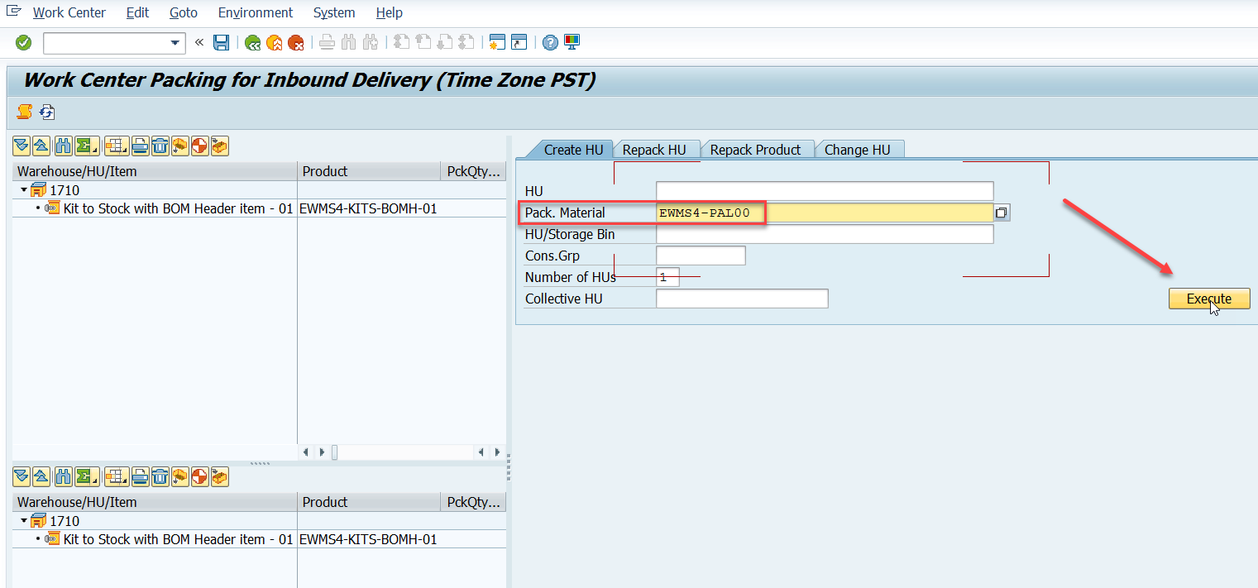Collapse the 1710 node in upper tree
Viewport: 1258px width, 588px height.
[24, 190]
